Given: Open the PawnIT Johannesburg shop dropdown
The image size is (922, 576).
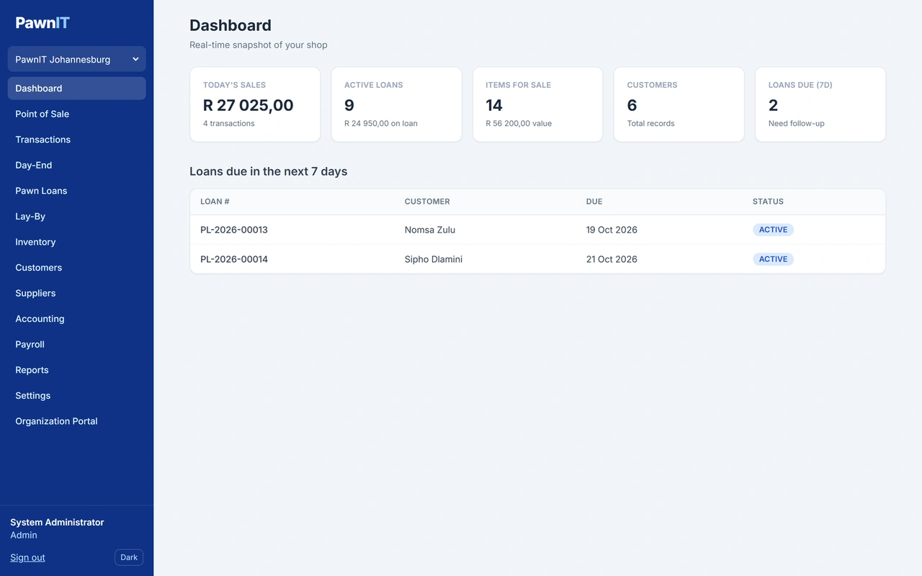Looking at the screenshot, I should click(76, 59).
